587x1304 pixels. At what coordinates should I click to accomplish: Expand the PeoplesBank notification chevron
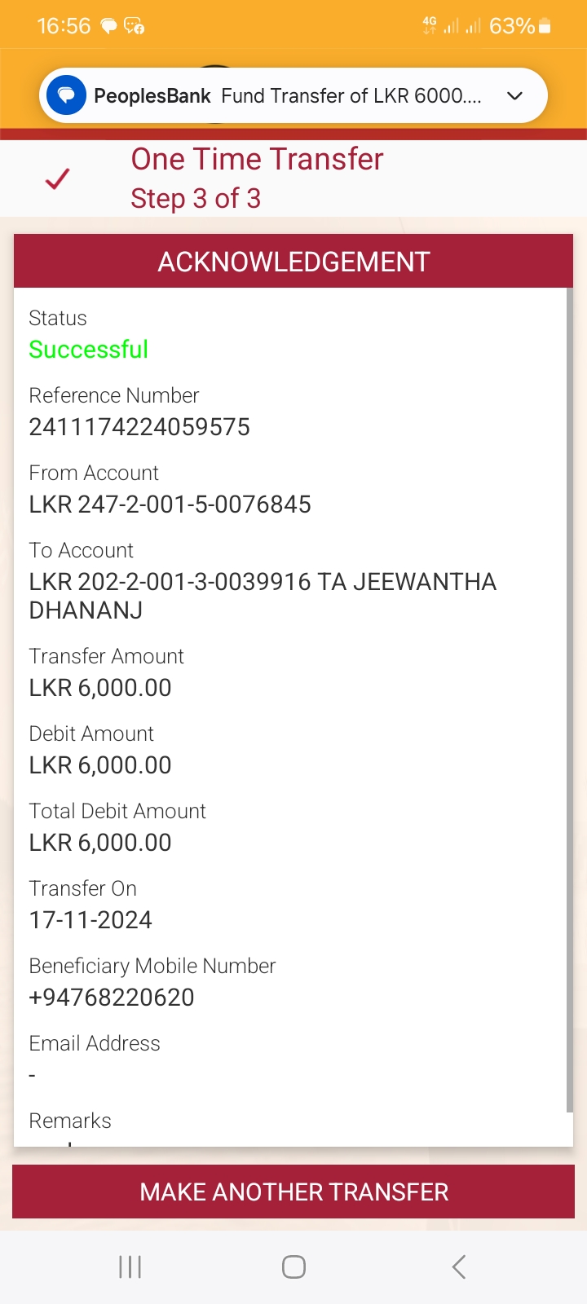point(514,96)
